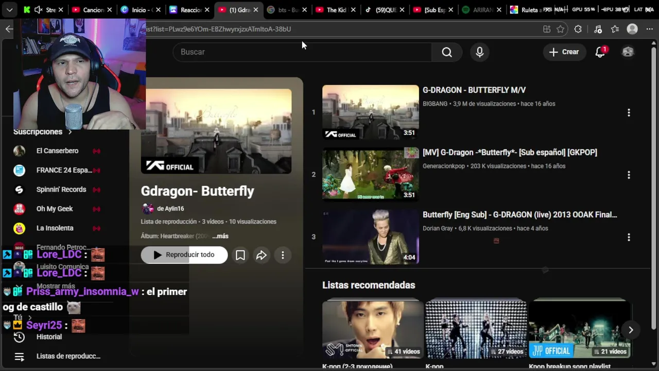The width and height of the screenshot is (659, 371).
Task: Switch to the Reaccion browser tab
Action: [x=190, y=10]
